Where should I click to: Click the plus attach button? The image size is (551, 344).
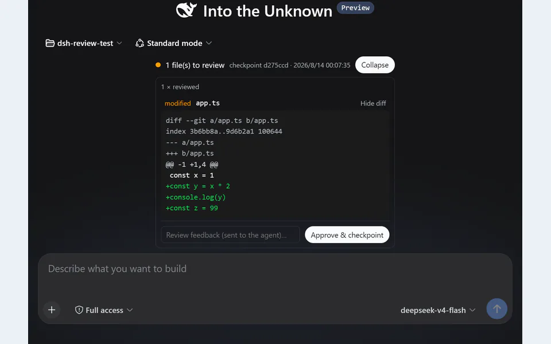click(52, 310)
